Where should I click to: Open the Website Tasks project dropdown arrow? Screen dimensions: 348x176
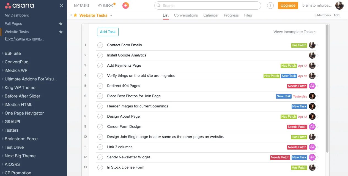(x=111, y=15)
